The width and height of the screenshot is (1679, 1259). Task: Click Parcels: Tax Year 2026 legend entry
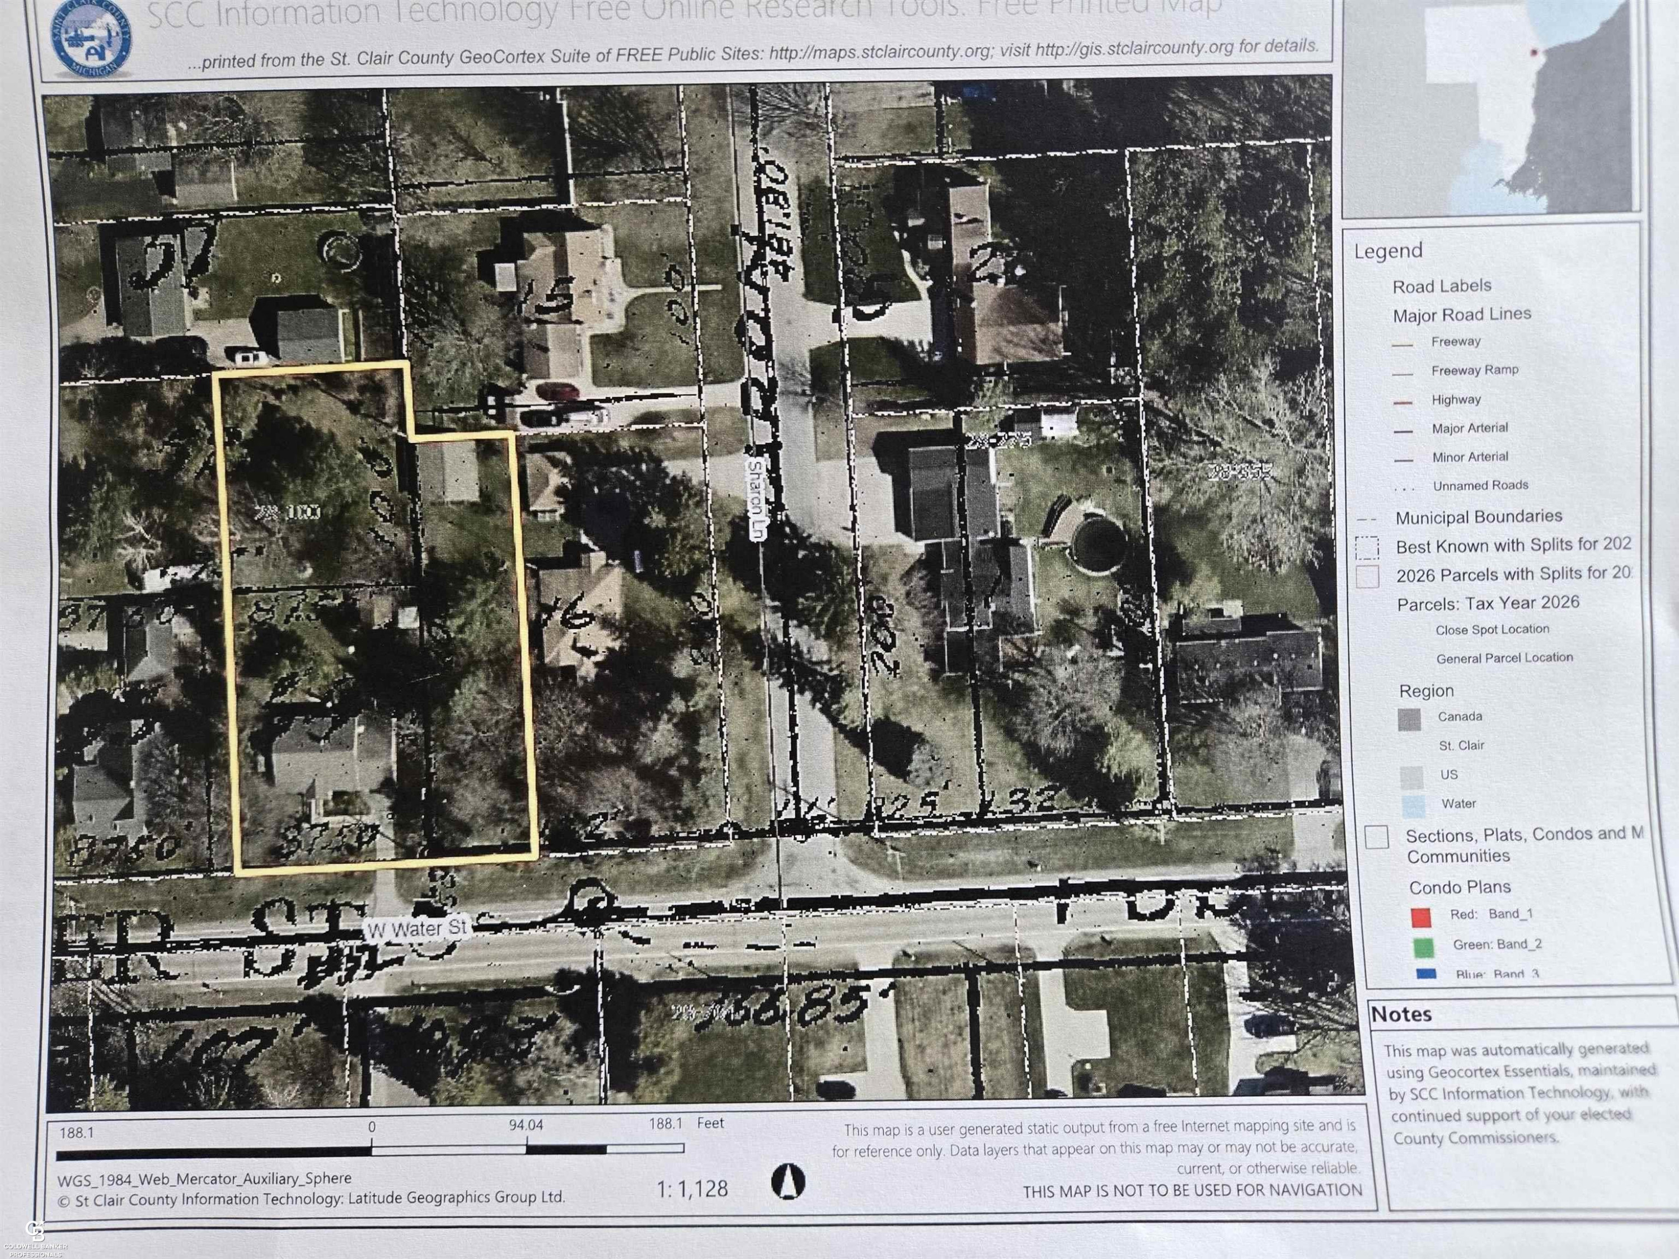point(1488,604)
